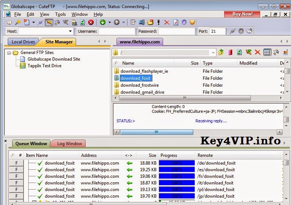This screenshot has height=205, width=291.
Task: Click gear icon in quick connect bar
Action: (241, 31)
